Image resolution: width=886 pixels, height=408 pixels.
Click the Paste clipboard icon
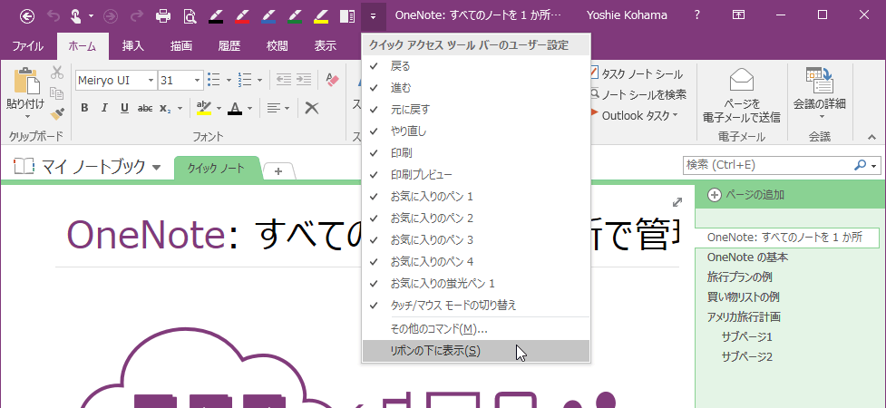(26, 83)
